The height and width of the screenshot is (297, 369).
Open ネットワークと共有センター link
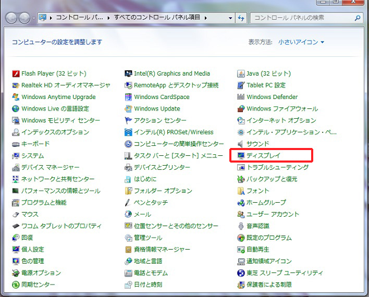pos(58,179)
